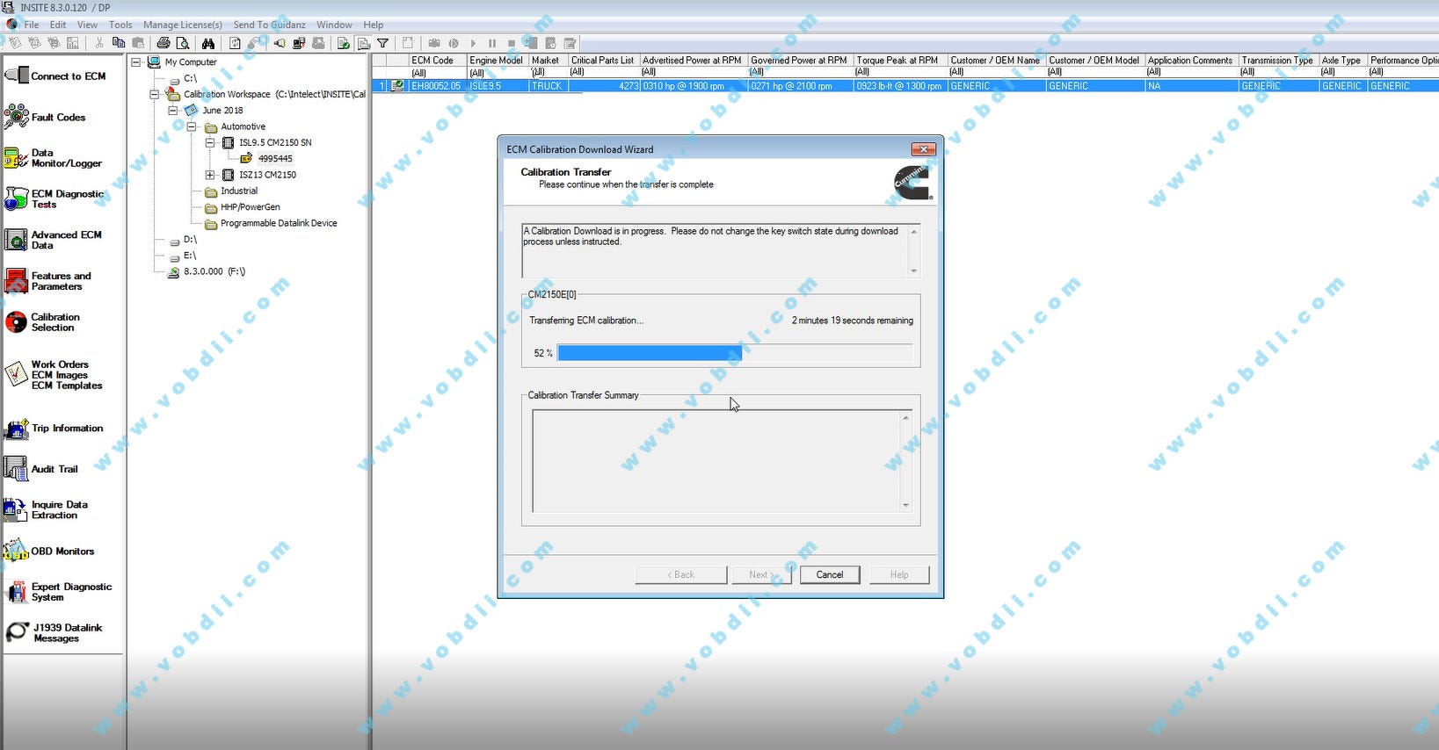This screenshot has width=1439, height=750.
Task: Cancel the calibration download wizard
Action: point(830,574)
